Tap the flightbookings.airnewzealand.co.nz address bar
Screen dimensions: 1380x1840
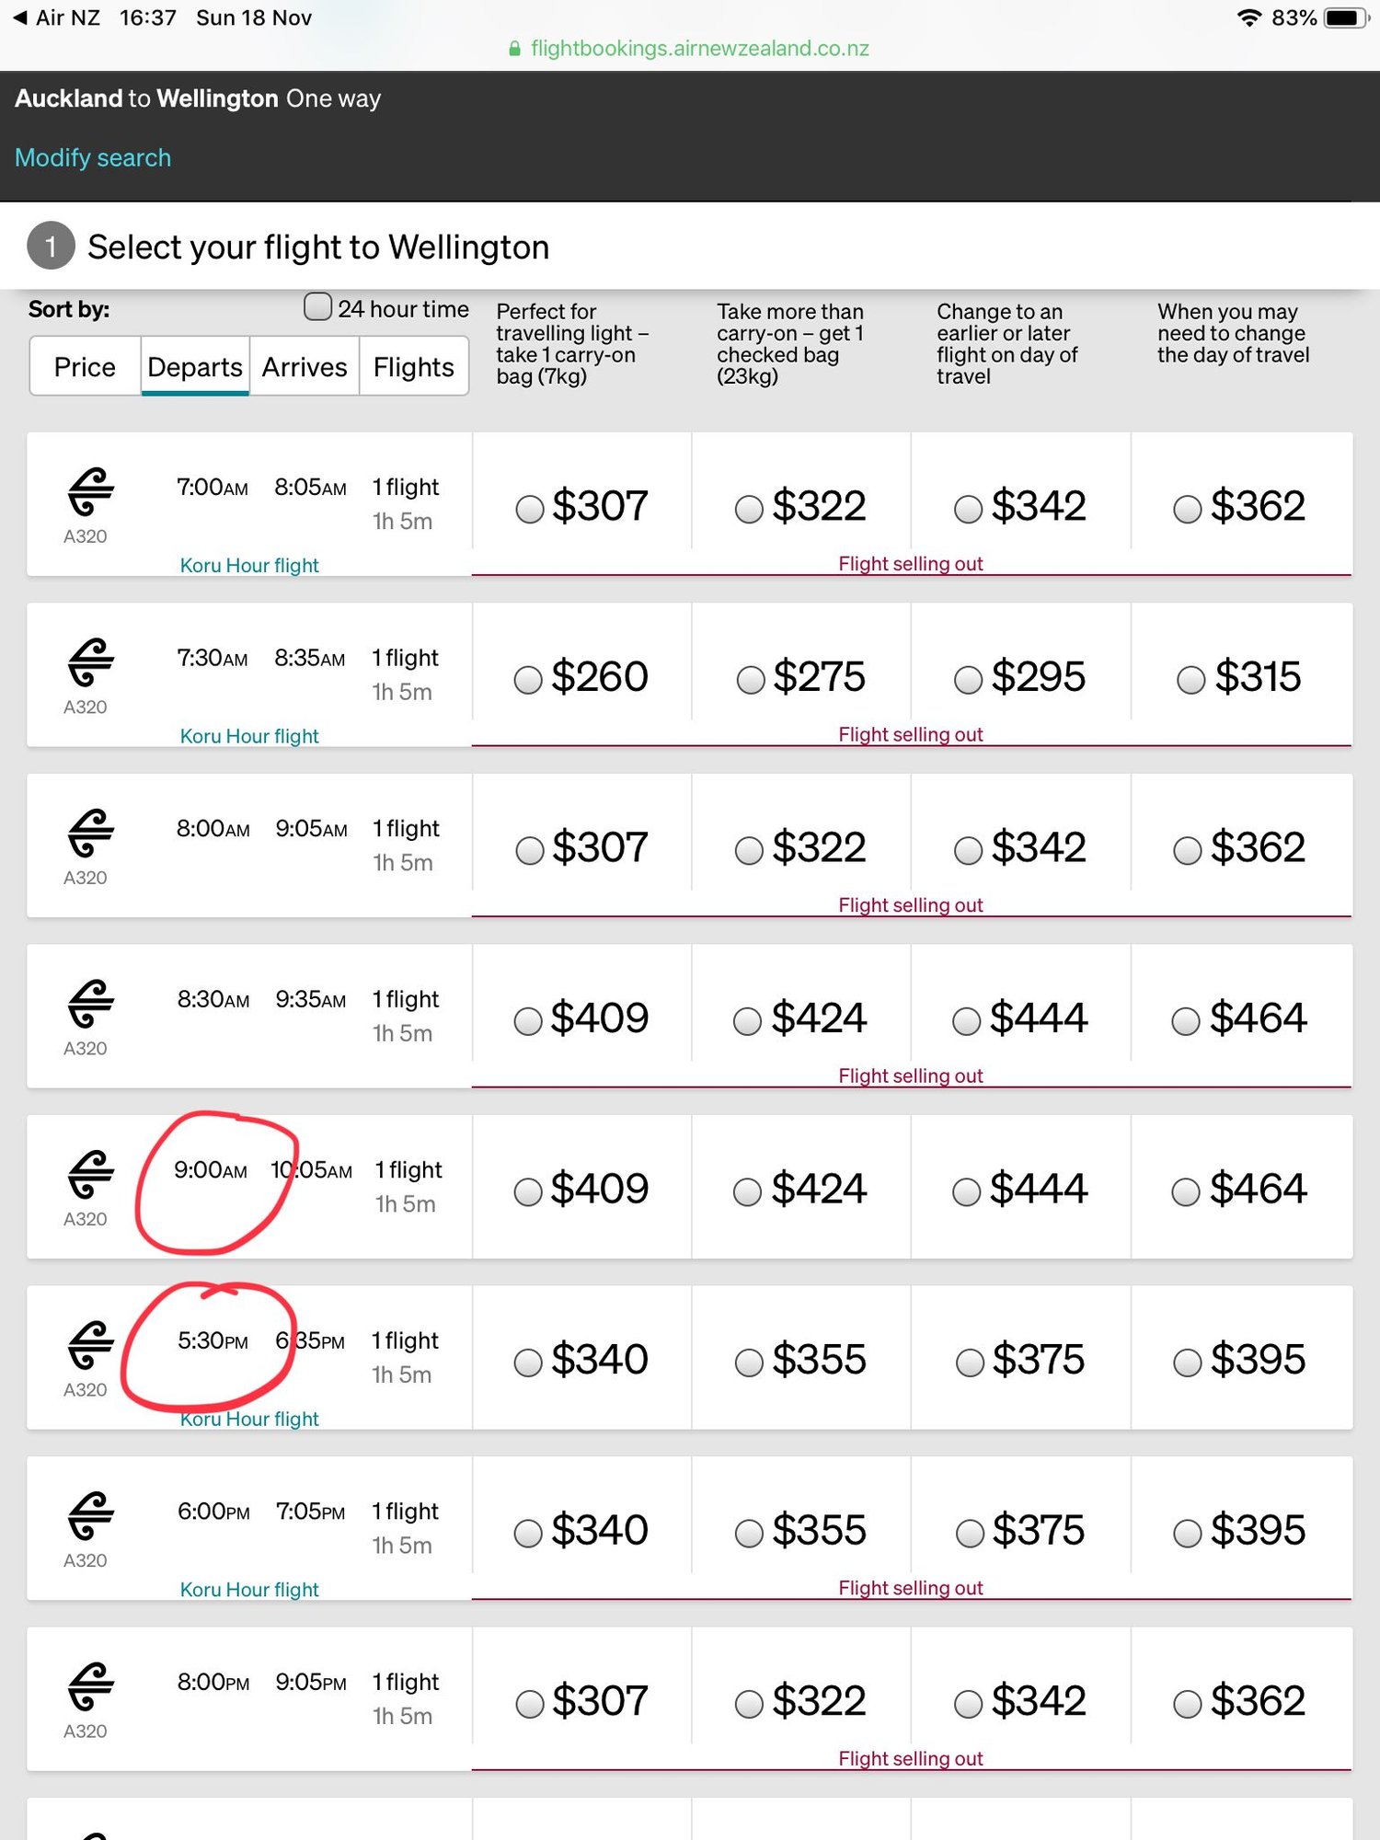(x=699, y=49)
